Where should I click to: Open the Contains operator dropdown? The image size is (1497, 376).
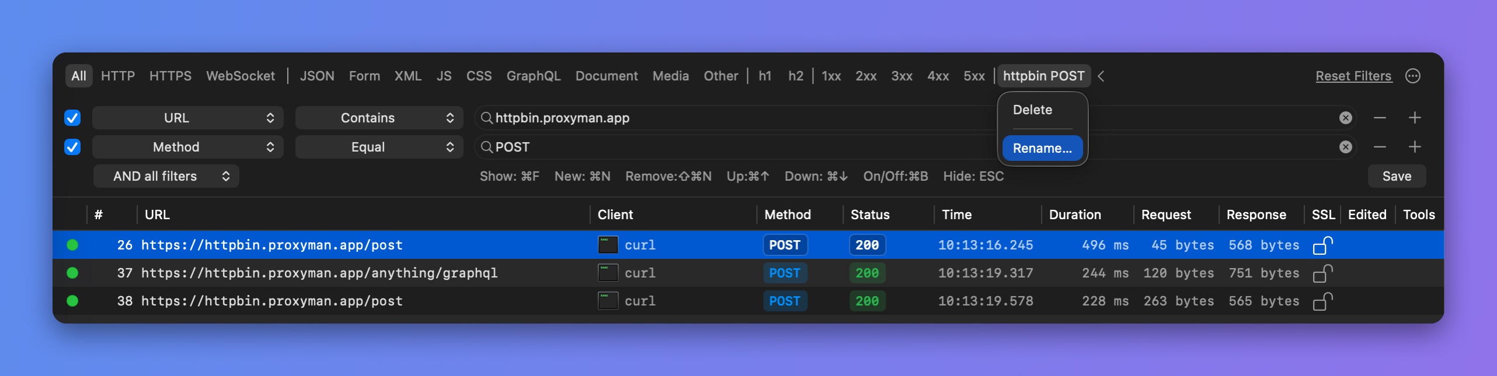[379, 118]
